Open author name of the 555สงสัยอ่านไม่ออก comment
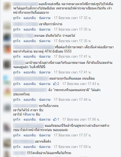This screenshot has width=121, height=157. [x=19, y=153]
